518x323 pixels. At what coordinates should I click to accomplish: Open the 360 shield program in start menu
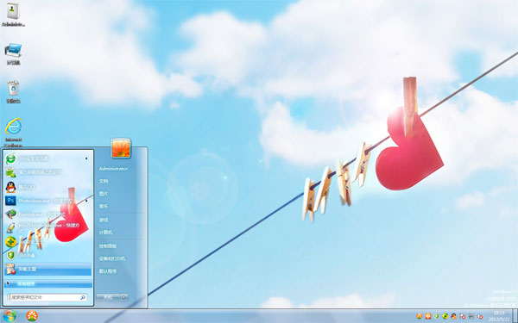pyautogui.click(x=48, y=255)
